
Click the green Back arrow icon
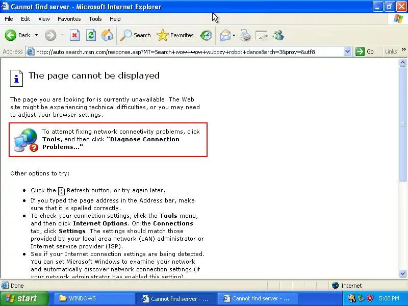pyautogui.click(x=10, y=35)
